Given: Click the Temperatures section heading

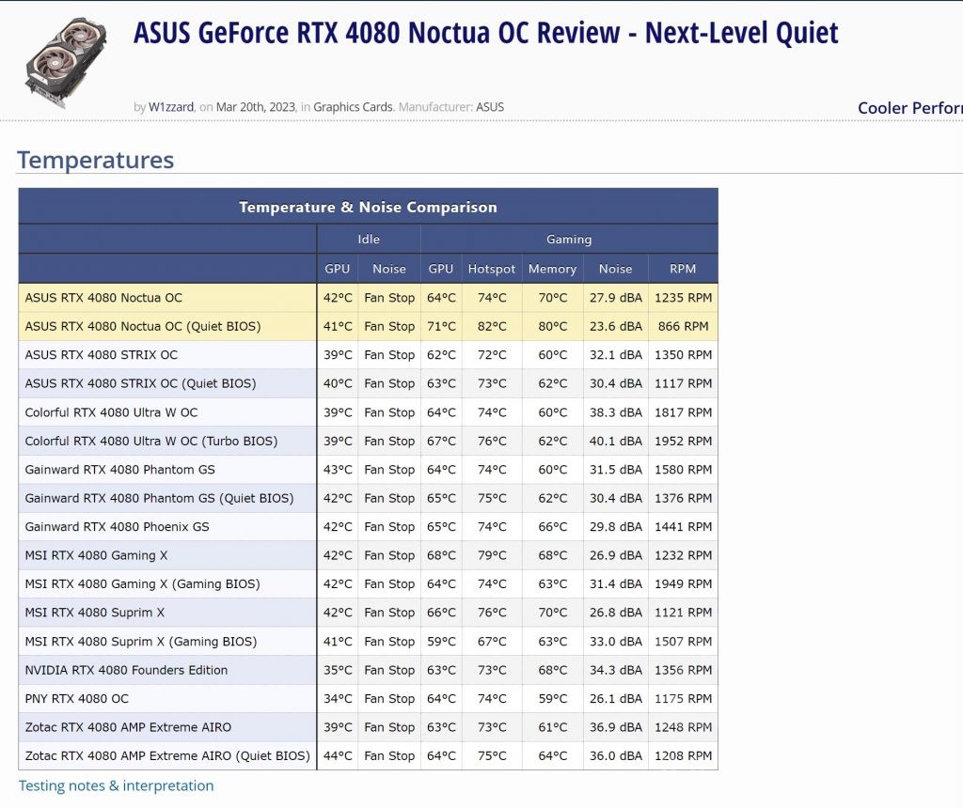Looking at the screenshot, I should coord(95,160).
